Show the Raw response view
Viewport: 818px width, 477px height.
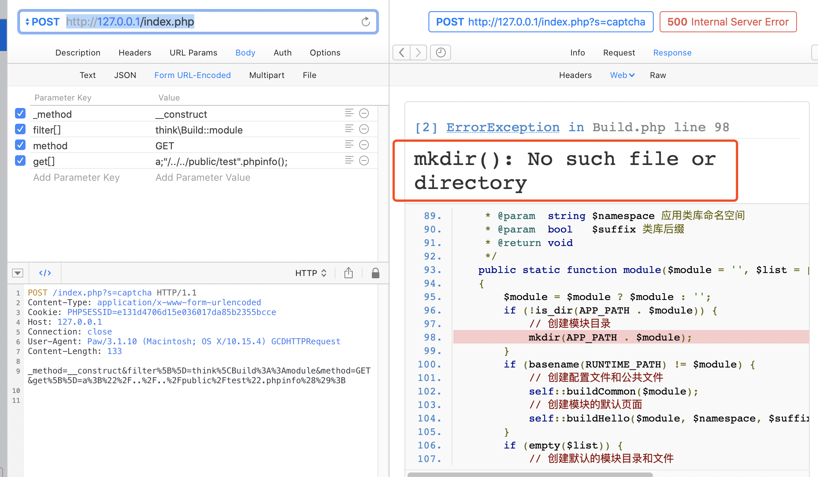pos(658,75)
